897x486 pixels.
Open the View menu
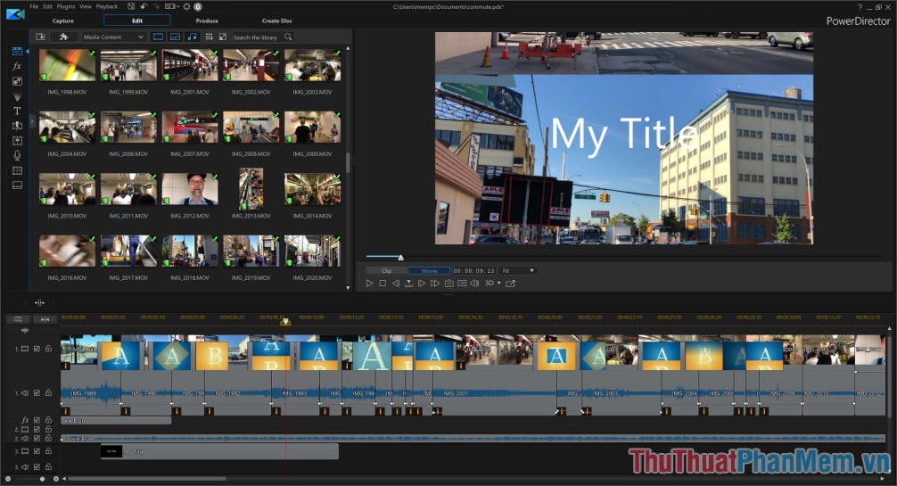point(86,6)
